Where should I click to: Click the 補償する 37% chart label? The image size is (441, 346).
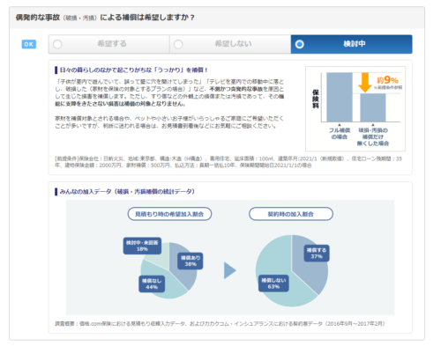(x=317, y=253)
